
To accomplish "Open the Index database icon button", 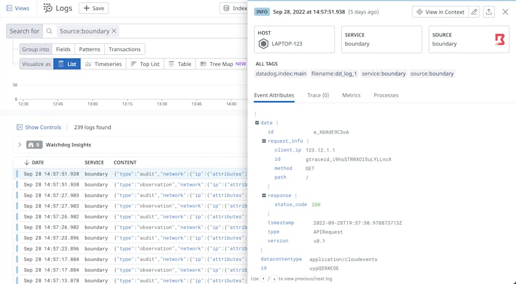I will 227,8.
